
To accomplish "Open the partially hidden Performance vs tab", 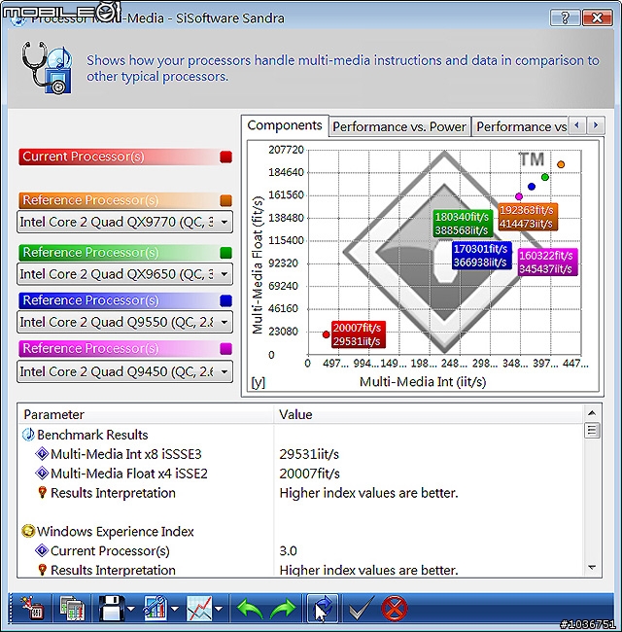I will [x=521, y=126].
